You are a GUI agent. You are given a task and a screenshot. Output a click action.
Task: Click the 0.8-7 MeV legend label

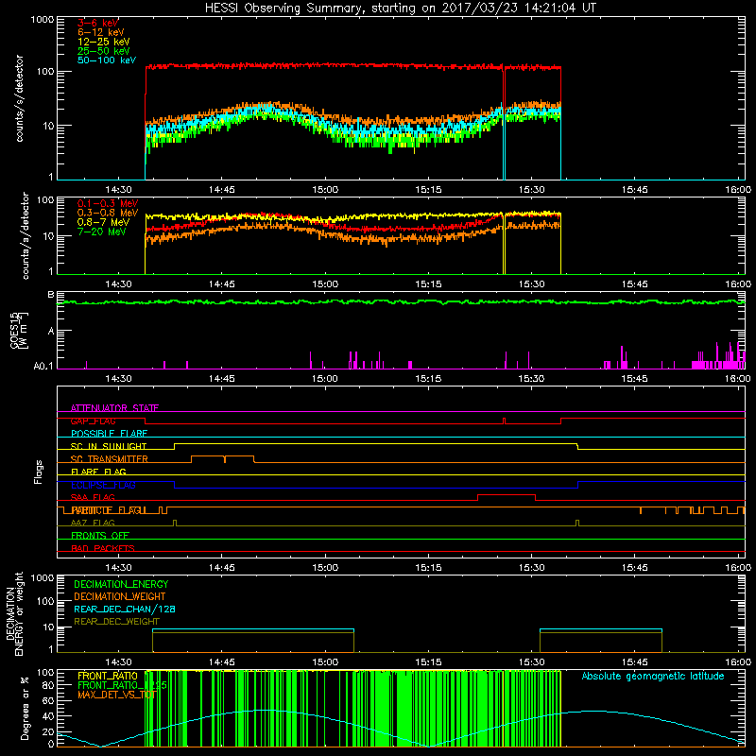[x=103, y=223]
